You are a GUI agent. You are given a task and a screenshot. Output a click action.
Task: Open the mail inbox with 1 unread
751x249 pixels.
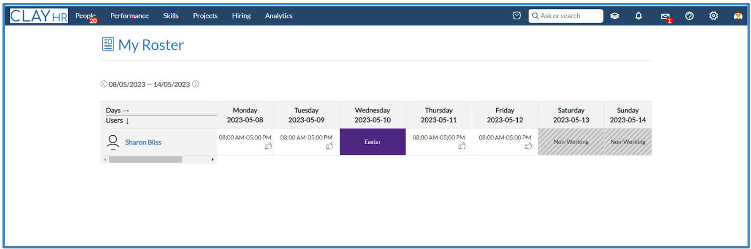[665, 16]
